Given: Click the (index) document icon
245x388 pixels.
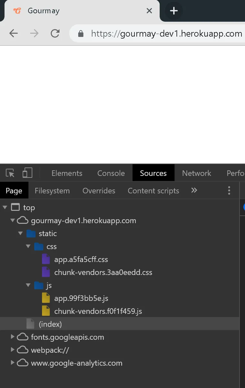Looking at the screenshot, I should (30, 324).
